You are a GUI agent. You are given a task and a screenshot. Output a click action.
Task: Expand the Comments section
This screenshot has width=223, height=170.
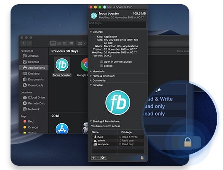(x=91, y=80)
